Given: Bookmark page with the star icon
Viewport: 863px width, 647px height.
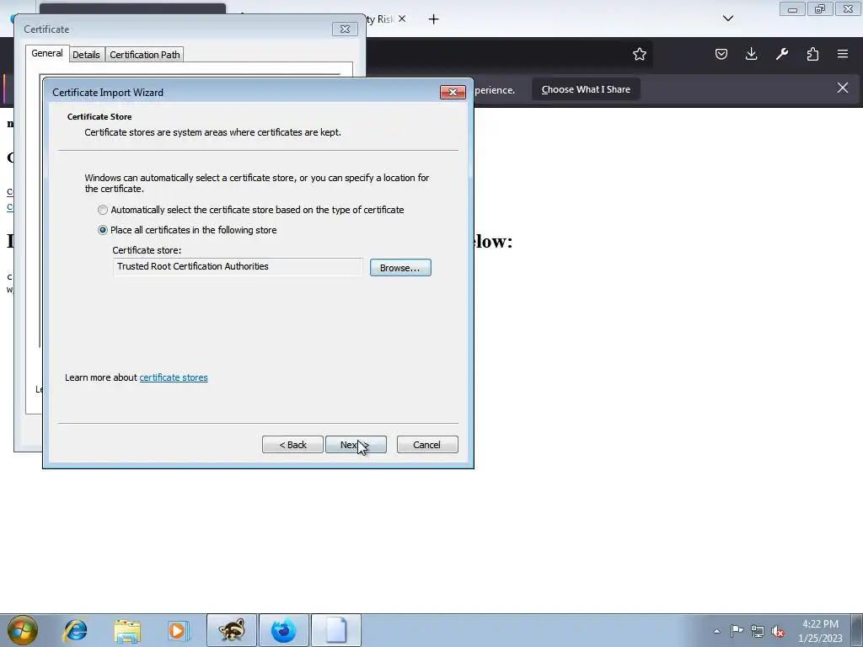Looking at the screenshot, I should pos(639,54).
